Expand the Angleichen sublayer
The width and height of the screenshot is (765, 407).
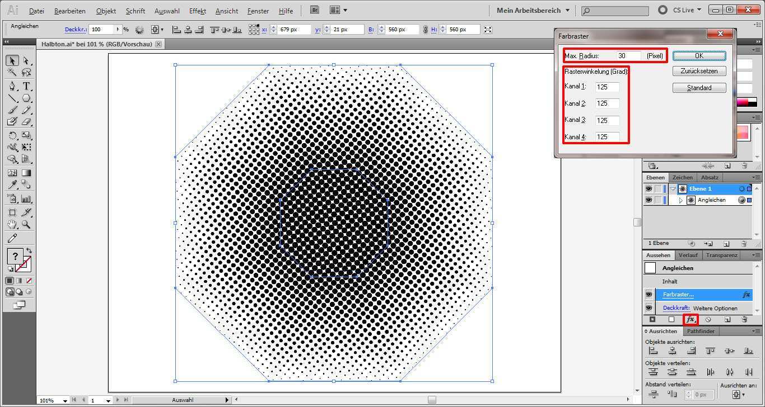click(681, 200)
